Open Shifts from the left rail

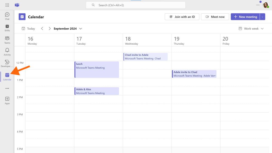tap(7, 28)
